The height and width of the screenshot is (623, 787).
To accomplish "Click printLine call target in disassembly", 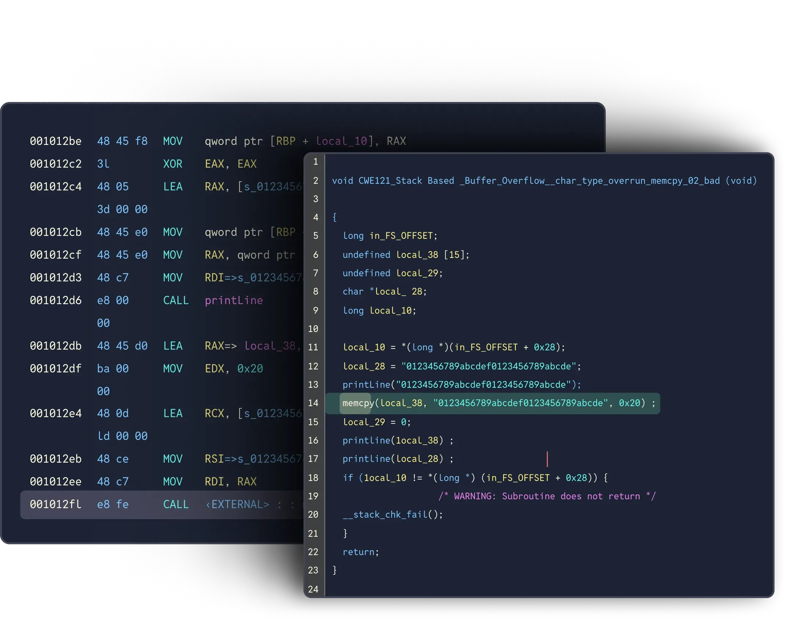I will (234, 300).
